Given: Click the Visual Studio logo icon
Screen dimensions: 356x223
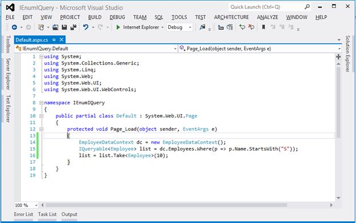Looking at the screenshot, I should (x=10, y=7).
